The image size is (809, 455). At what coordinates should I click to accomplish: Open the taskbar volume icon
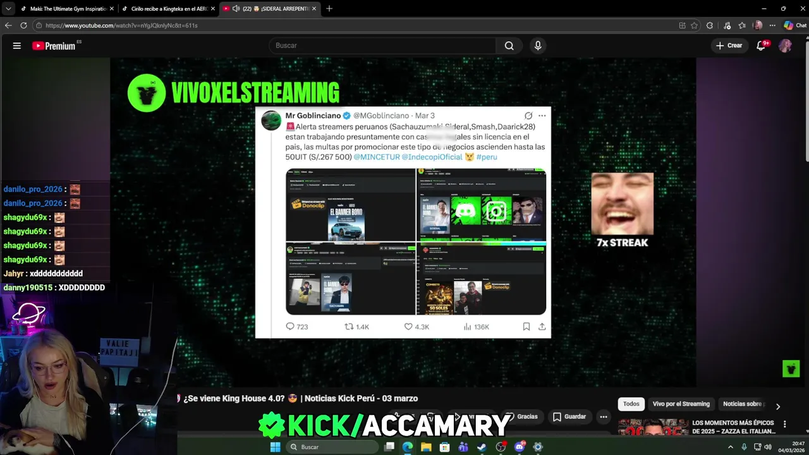pos(768,447)
